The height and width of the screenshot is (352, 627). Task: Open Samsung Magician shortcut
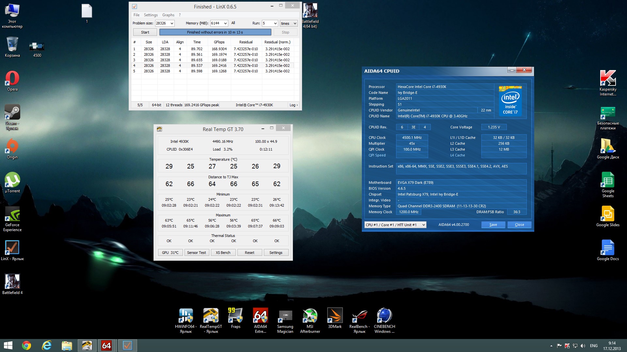coord(285,316)
